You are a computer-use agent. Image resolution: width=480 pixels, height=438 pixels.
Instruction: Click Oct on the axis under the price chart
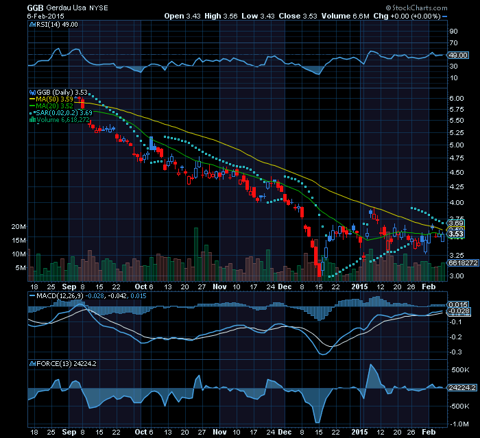pos(141,287)
